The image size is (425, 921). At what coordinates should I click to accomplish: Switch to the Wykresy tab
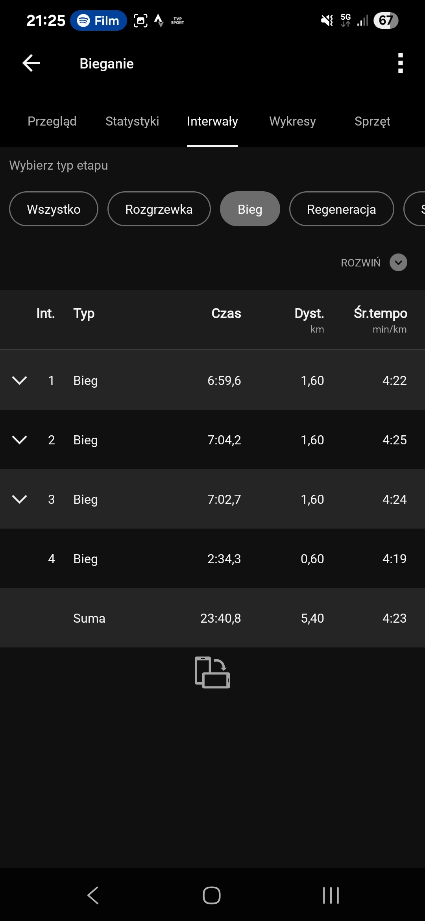(x=292, y=121)
